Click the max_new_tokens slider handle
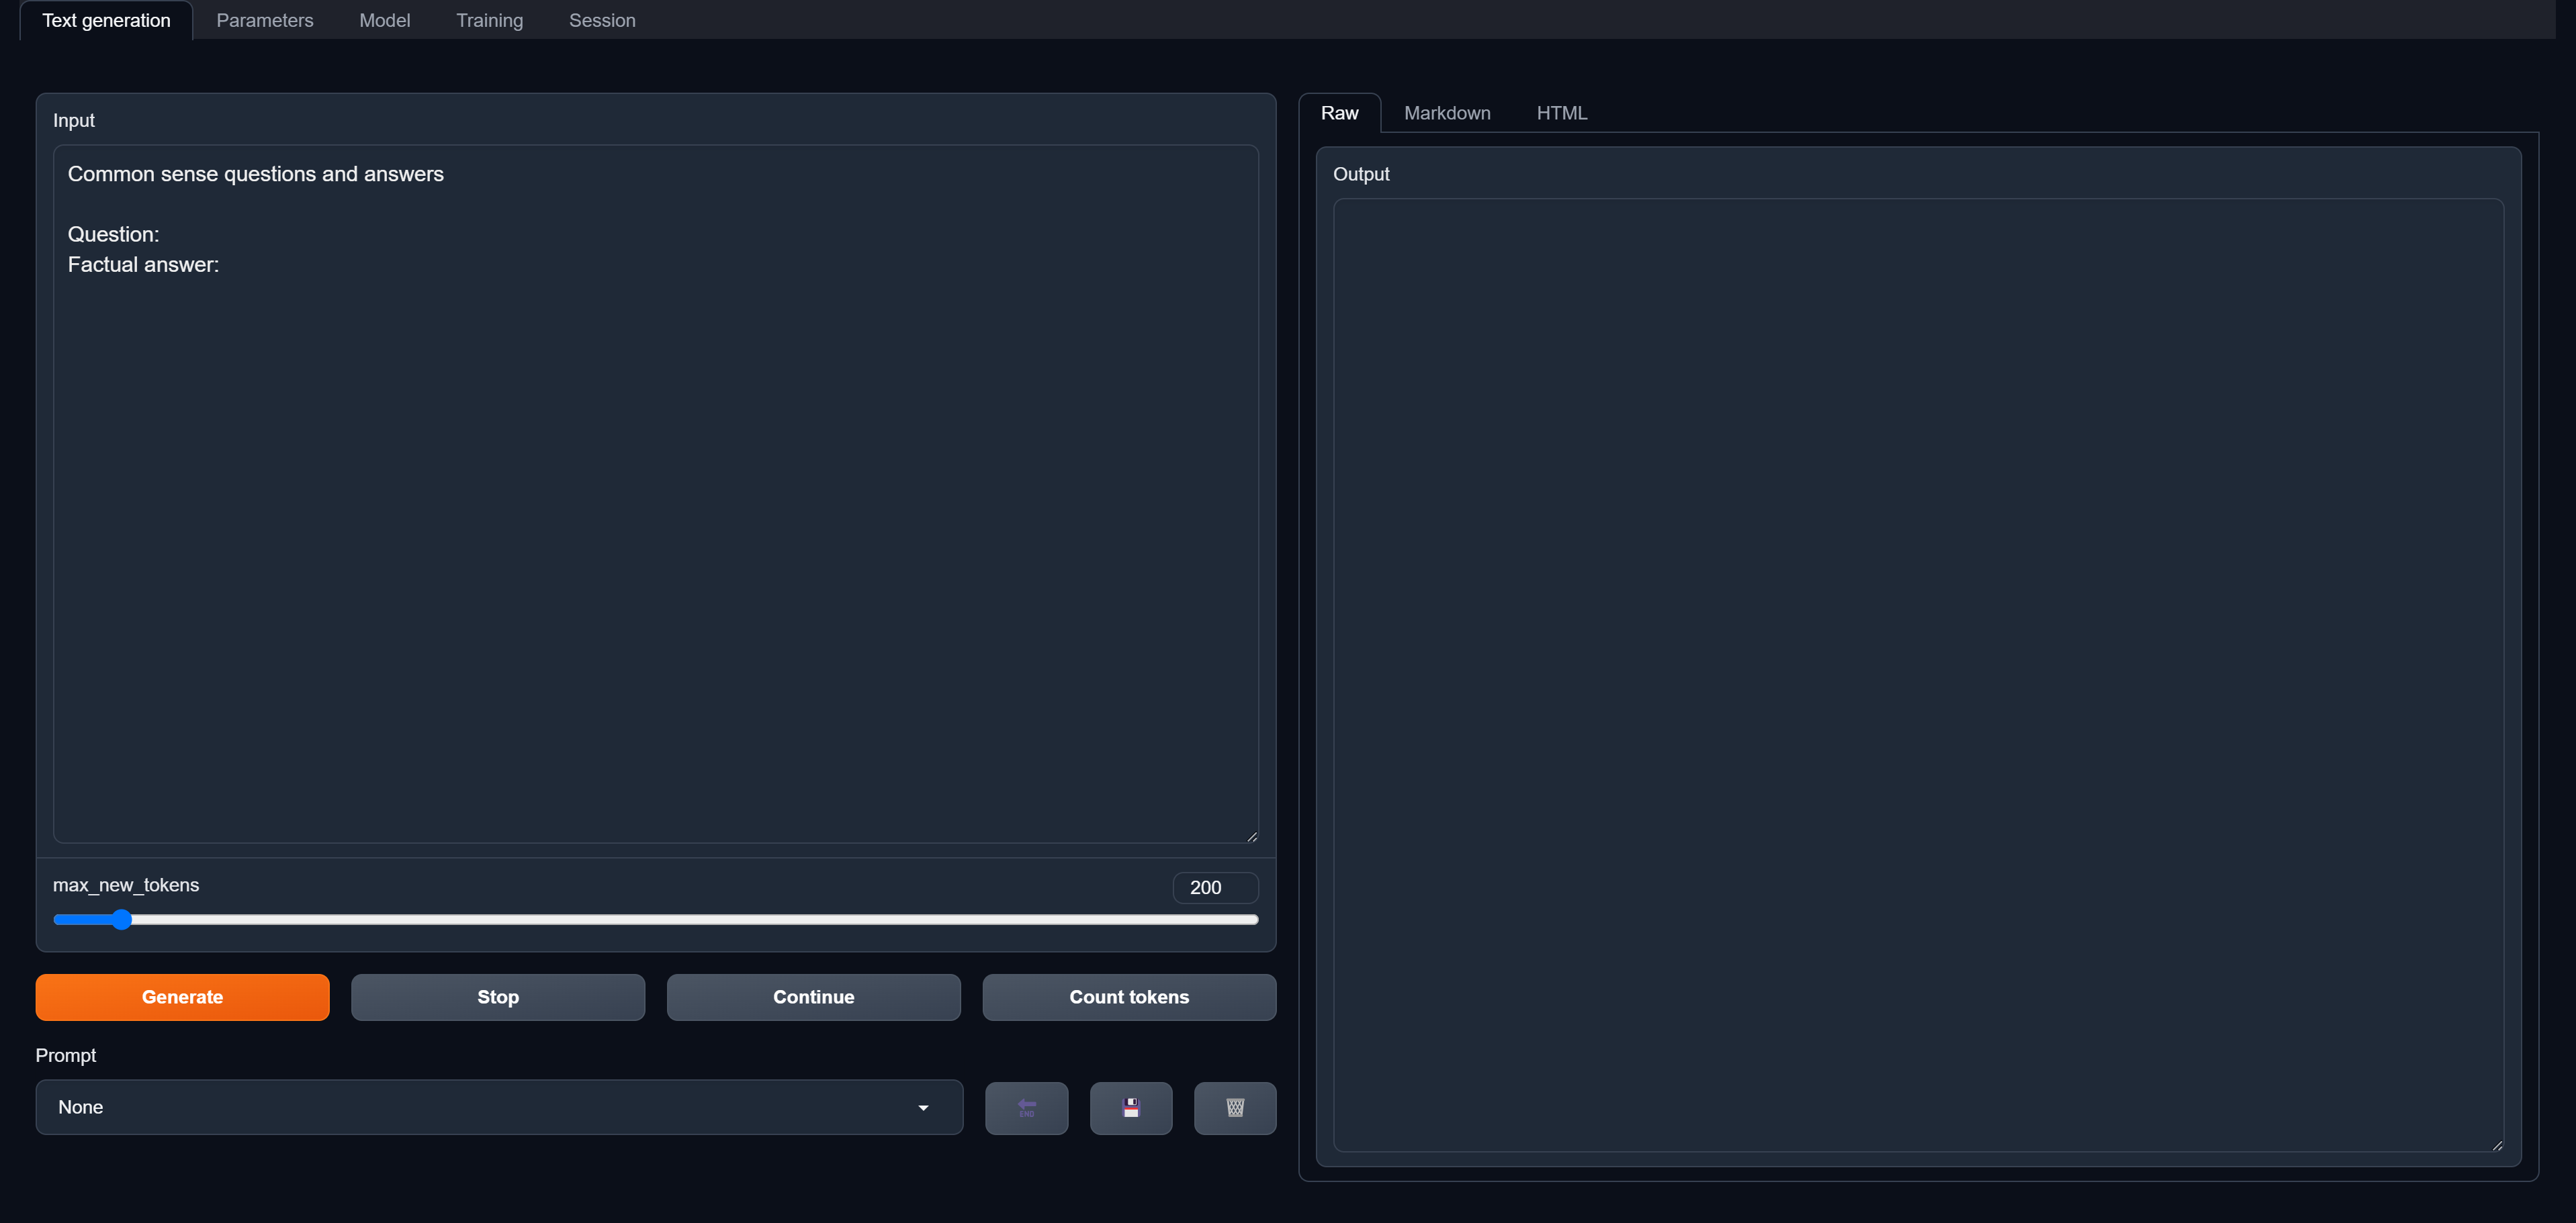Image resolution: width=2576 pixels, height=1223 pixels. point(121,918)
